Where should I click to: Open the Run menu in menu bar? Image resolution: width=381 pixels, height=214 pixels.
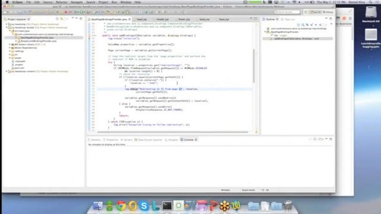114,2
